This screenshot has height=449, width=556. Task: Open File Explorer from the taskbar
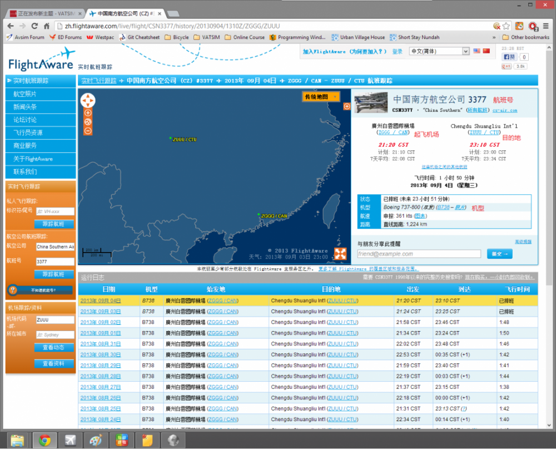coord(17,440)
